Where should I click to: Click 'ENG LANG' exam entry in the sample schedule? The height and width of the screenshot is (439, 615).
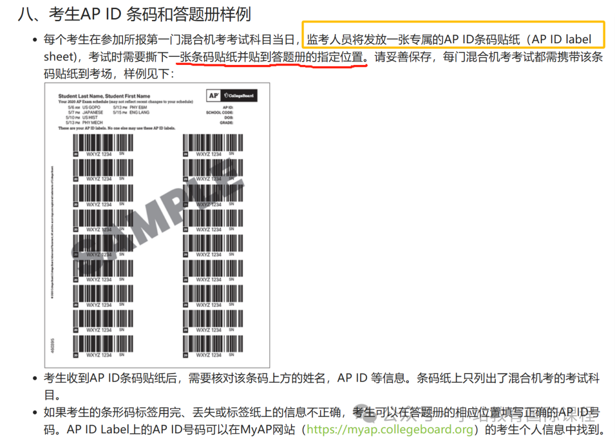click(x=140, y=113)
